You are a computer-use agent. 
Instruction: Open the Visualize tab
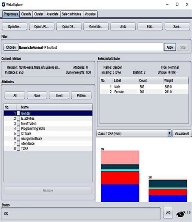(x=90, y=14)
